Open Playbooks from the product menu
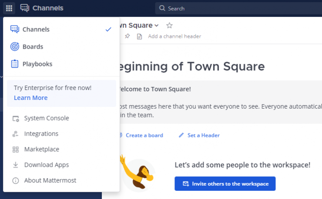Viewport: 322px width, 199px height. tap(61, 64)
